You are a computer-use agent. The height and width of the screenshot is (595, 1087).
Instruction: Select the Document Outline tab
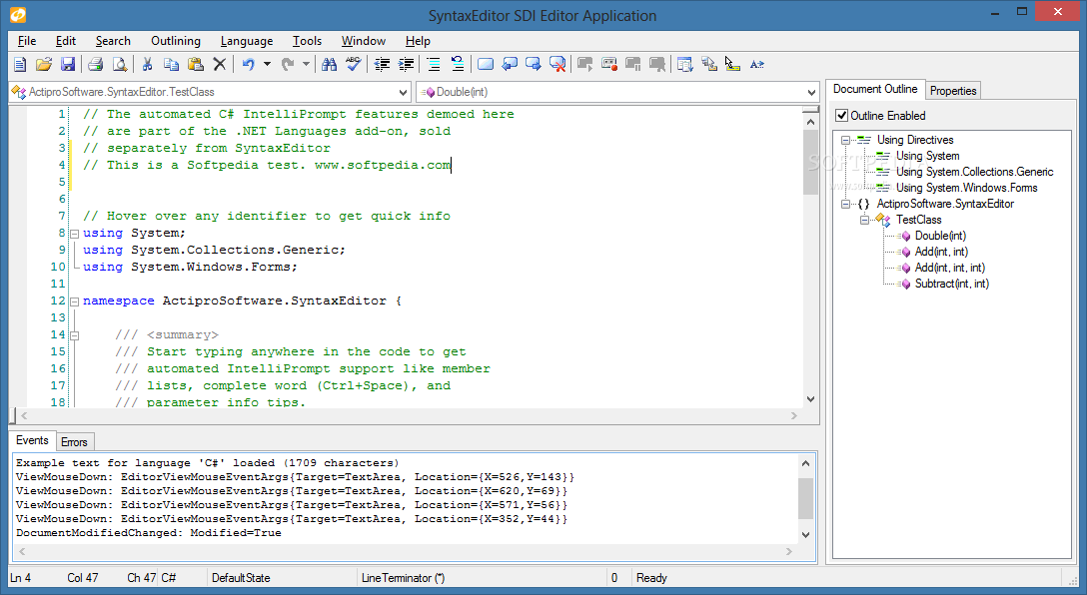(875, 90)
